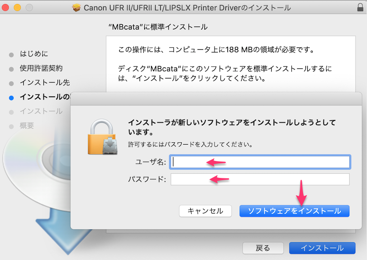Click the text 許可するにはパスワードを入力してください

pos(190,144)
